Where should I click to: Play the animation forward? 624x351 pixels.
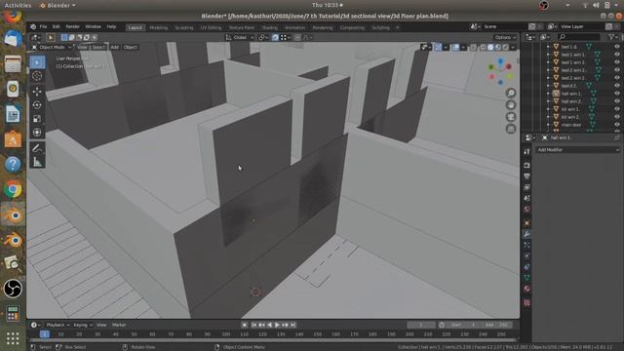pos(277,325)
